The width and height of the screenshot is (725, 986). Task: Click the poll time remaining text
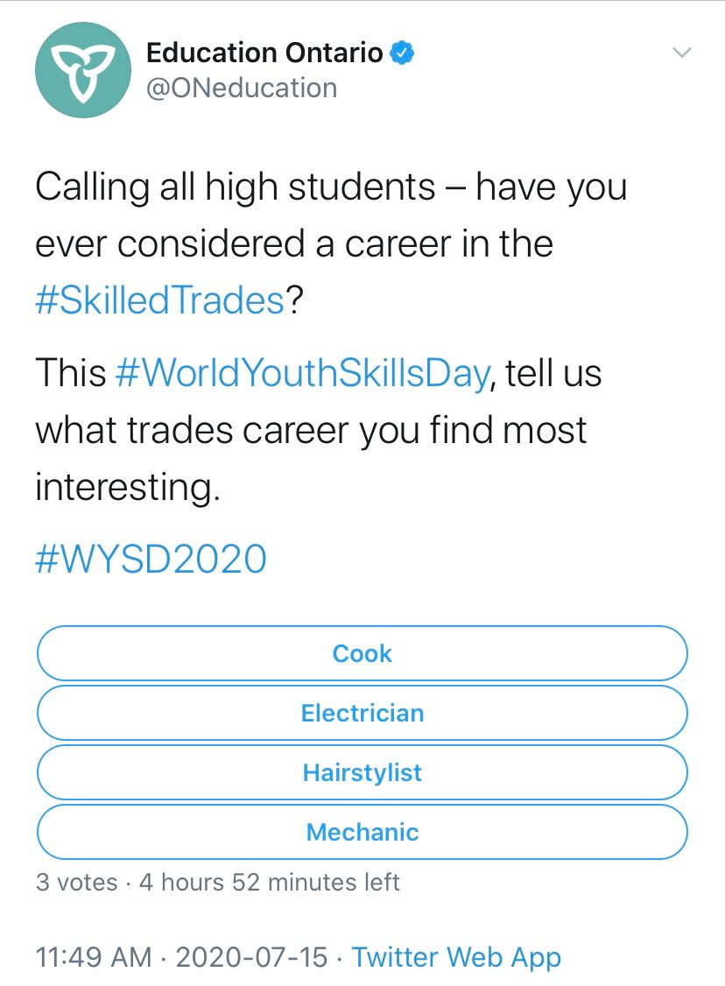270,882
